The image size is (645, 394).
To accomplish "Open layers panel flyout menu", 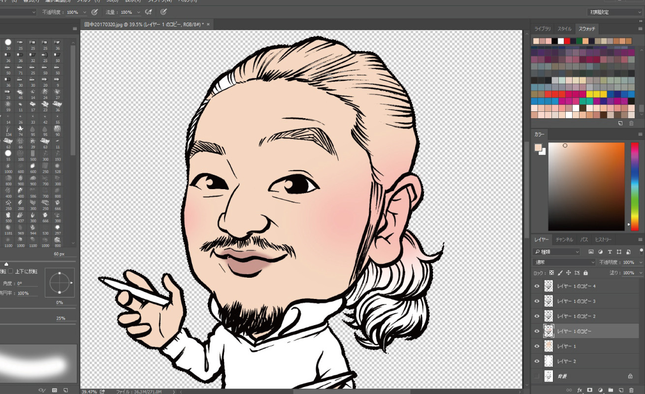I will coord(640,240).
